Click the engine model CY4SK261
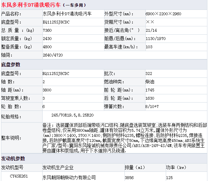 point(19,176)
